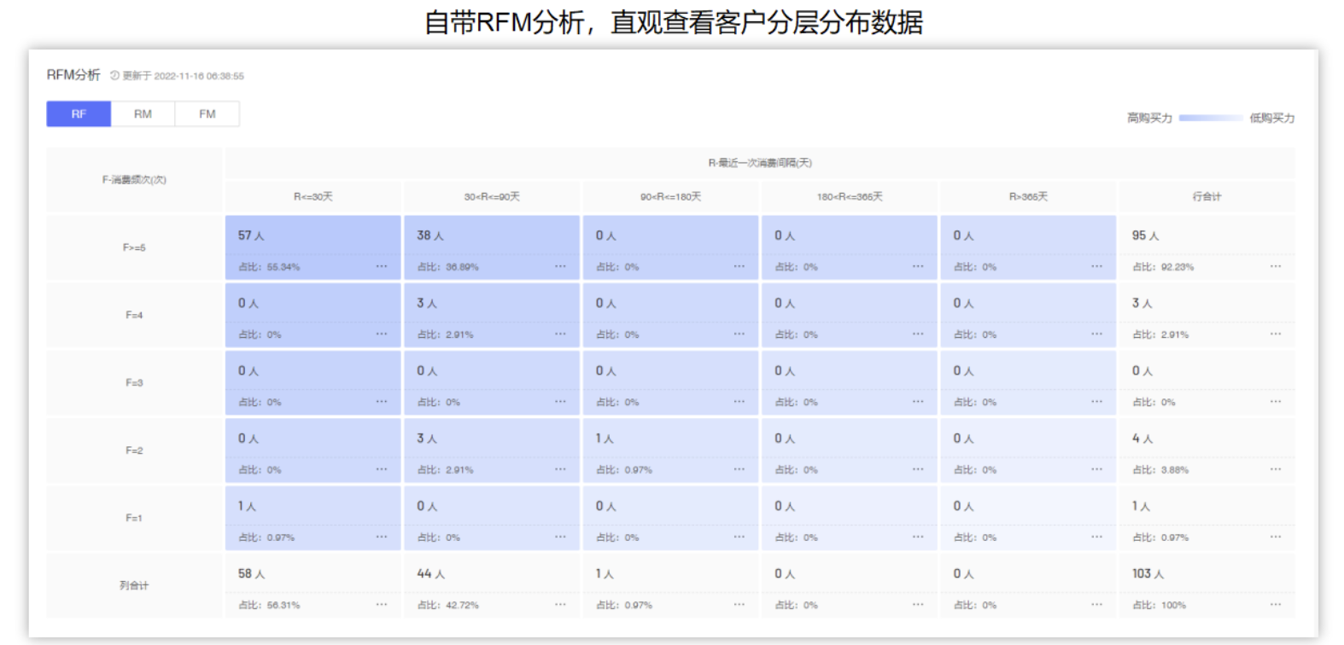Open more options for F>=5, 180<R<=365天 cell
Image resolution: width=1344 pixels, height=645 pixels.
pos(918,266)
